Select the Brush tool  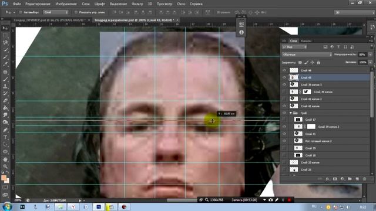click(x=5, y=79)
